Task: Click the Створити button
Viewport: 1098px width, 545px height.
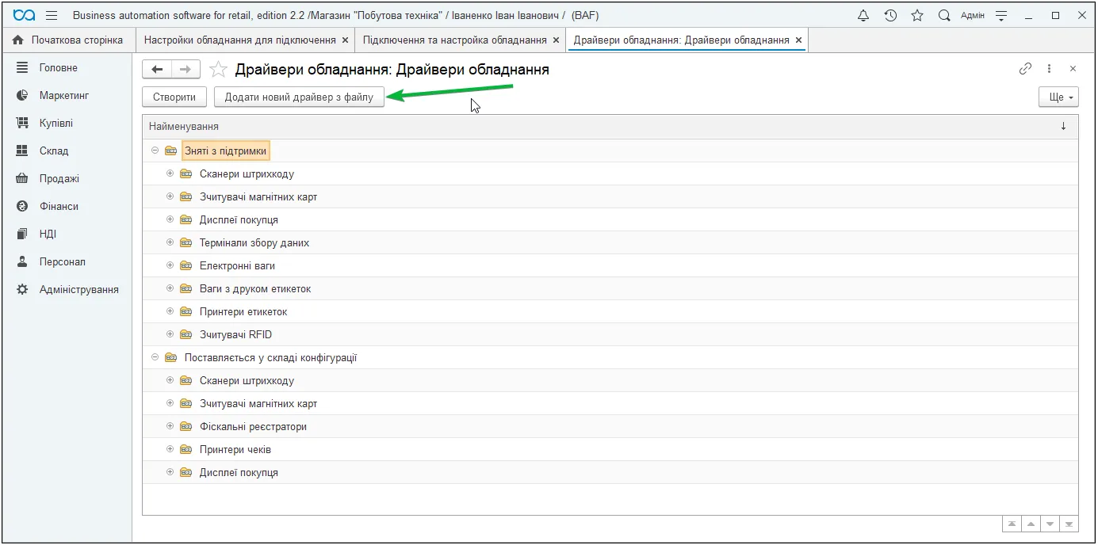Action: point(174,97)
